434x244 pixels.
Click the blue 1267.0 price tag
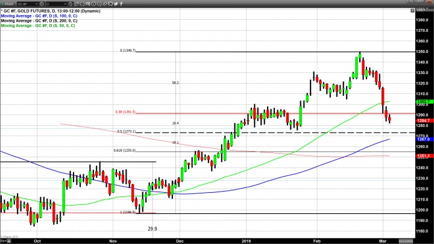(423, 139)
